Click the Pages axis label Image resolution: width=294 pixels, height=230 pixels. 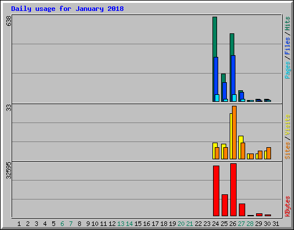pos(288,70)
